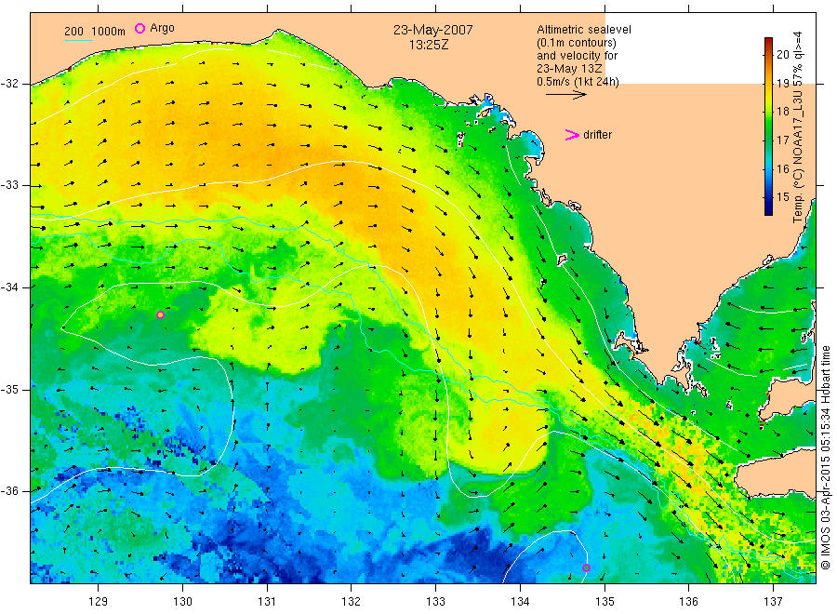Click the color bar label "20"
Viewport: 837px width, 614px height.
pyautogui.click(x=782, y=54)
